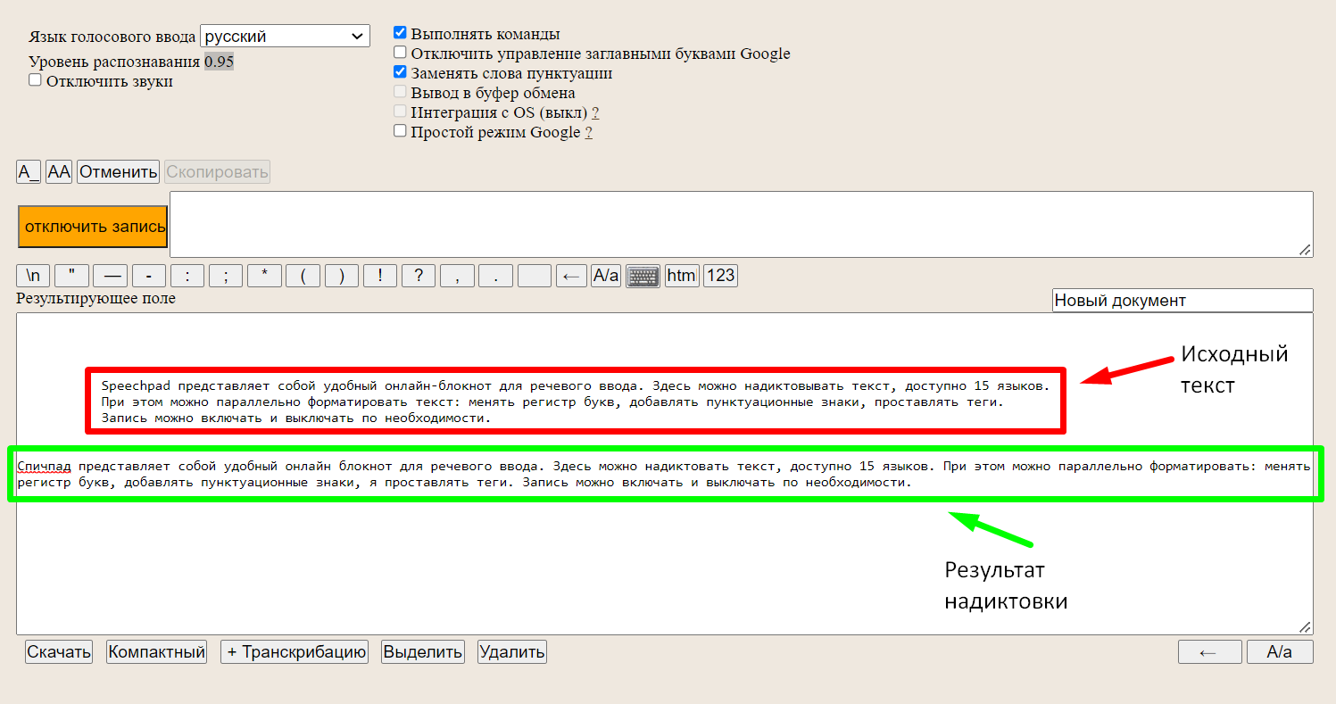This screenshot has width=1336, height=704.
Task: Click the preview text field beside record button
Action: (x=742, y=225)
